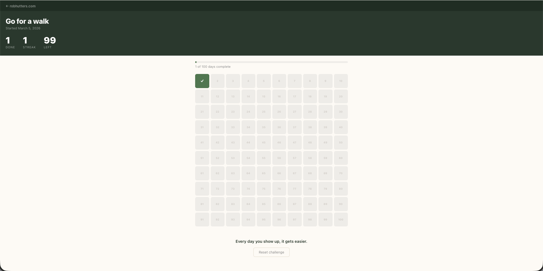Viewport: 543px width, 271px height.
Task: Mark day 2 as complete
Action: pos(217,81)
